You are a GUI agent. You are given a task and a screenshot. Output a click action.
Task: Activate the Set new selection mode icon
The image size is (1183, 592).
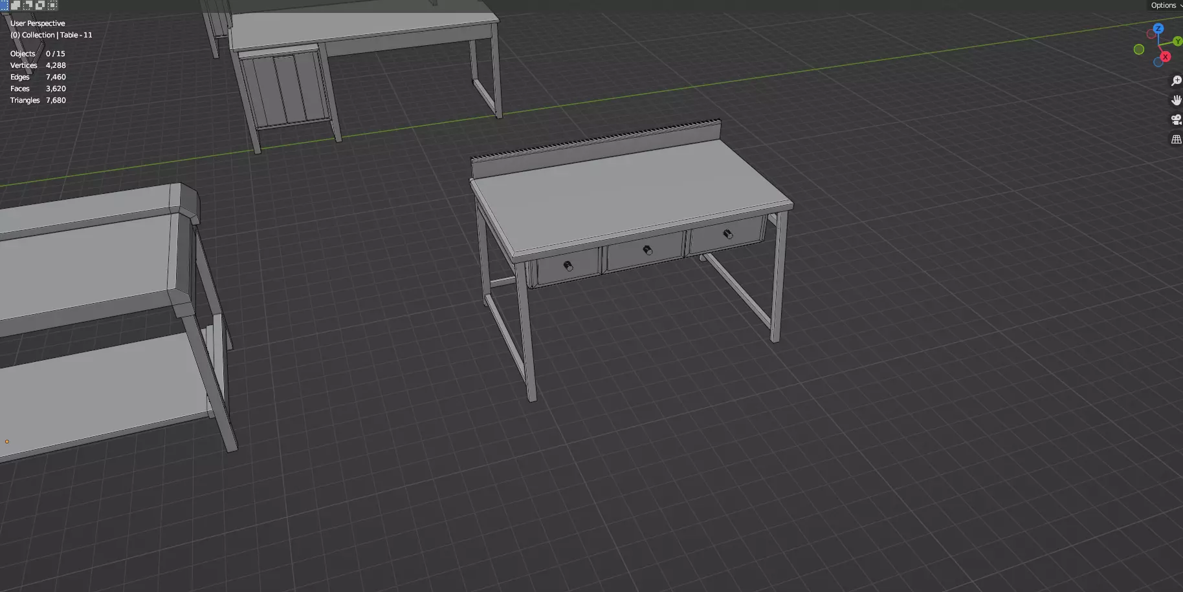click(3, 5)
